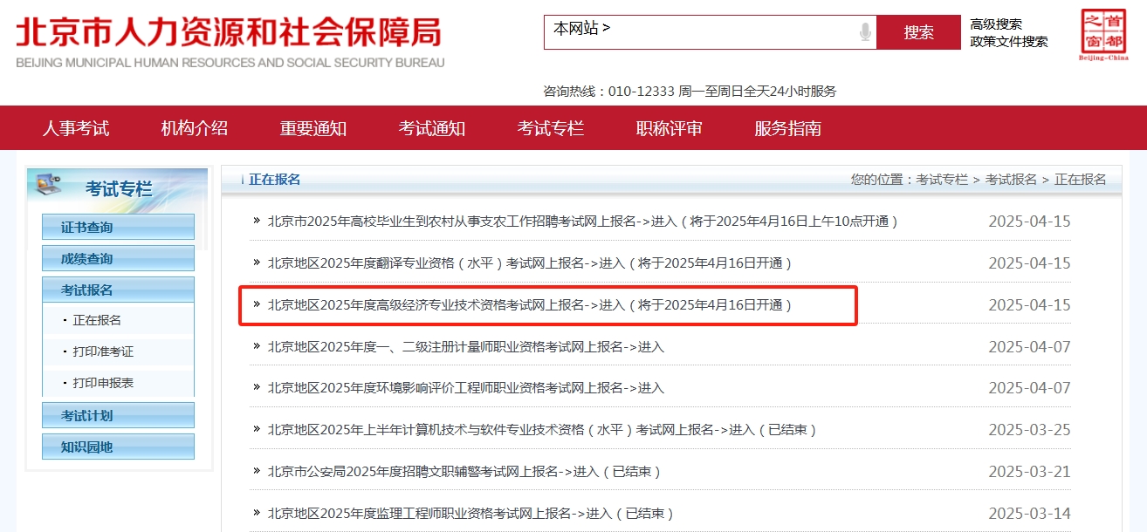Screen dimensions: 1147x532
Task: Click the microphone voice search icon
Action: [865, 32]
